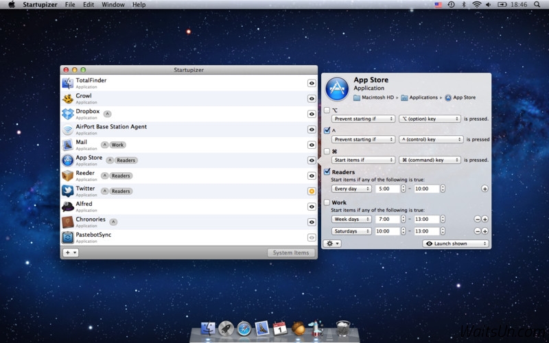Open Finder from the dock
The height and width of the screenshot is (343, 549).
pos(208,329)
